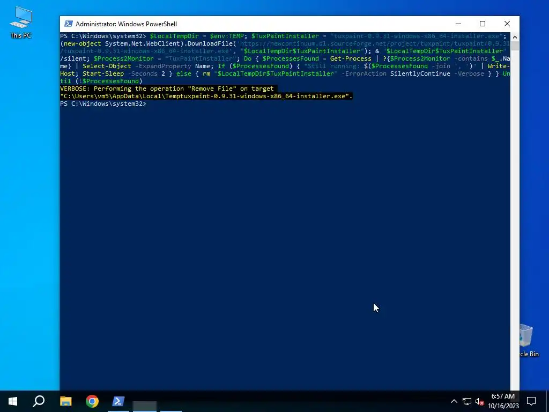The width and height of the screenshot is (549, 412).
Task: Open the Windows Start menu
Action: point(13,401)
